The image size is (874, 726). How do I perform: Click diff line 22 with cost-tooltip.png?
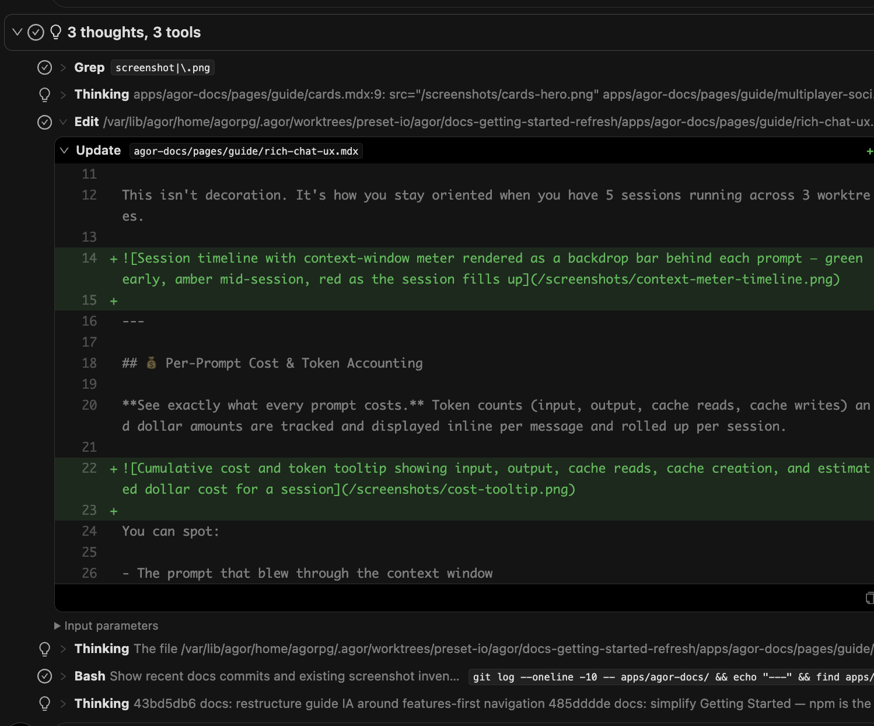coord(464,479)
